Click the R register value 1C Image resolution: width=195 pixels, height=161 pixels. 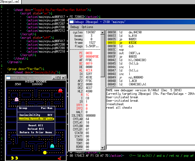(87, 95)
